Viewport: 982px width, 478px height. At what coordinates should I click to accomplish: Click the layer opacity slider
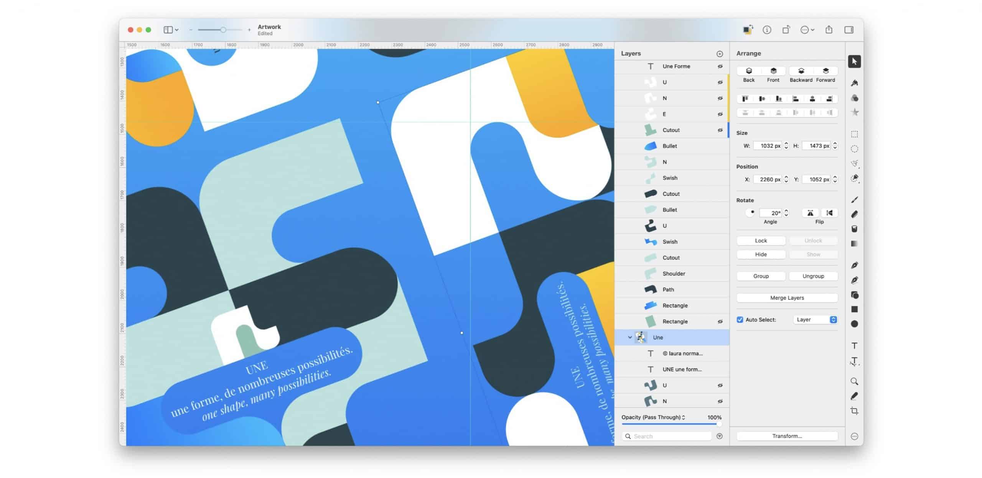point(671,424)
